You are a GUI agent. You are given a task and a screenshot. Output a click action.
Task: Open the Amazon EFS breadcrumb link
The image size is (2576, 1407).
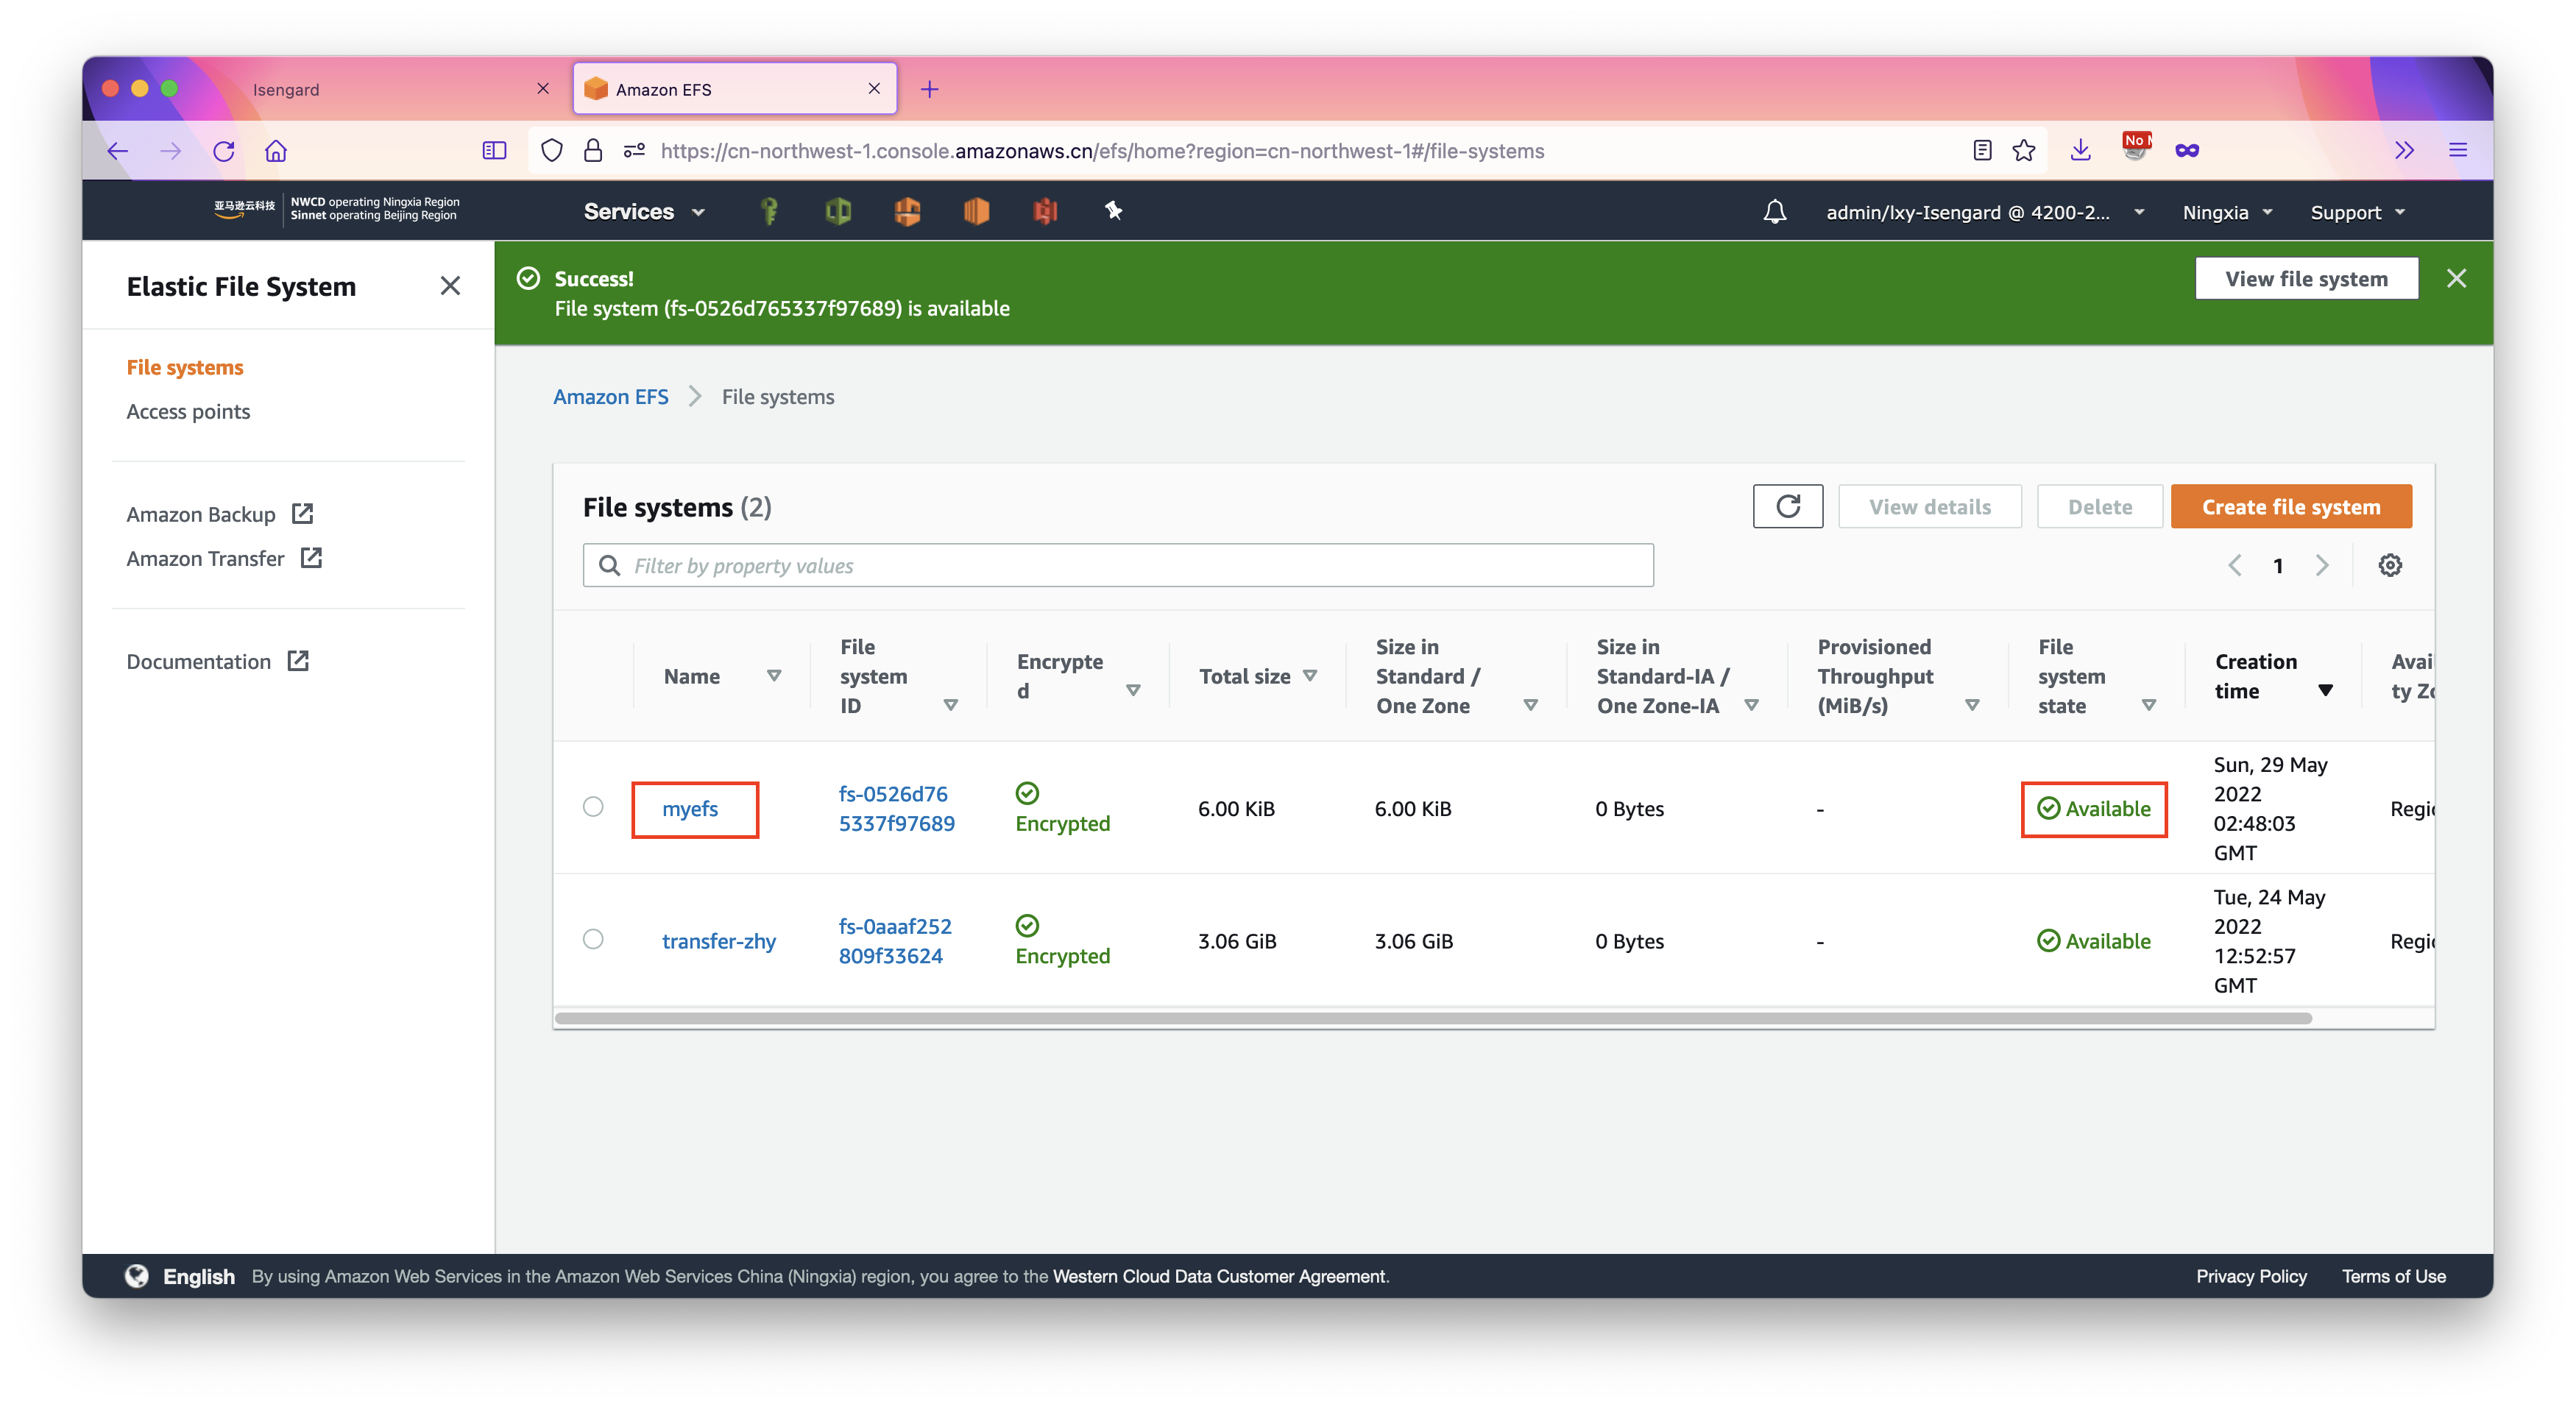[611, 397]
